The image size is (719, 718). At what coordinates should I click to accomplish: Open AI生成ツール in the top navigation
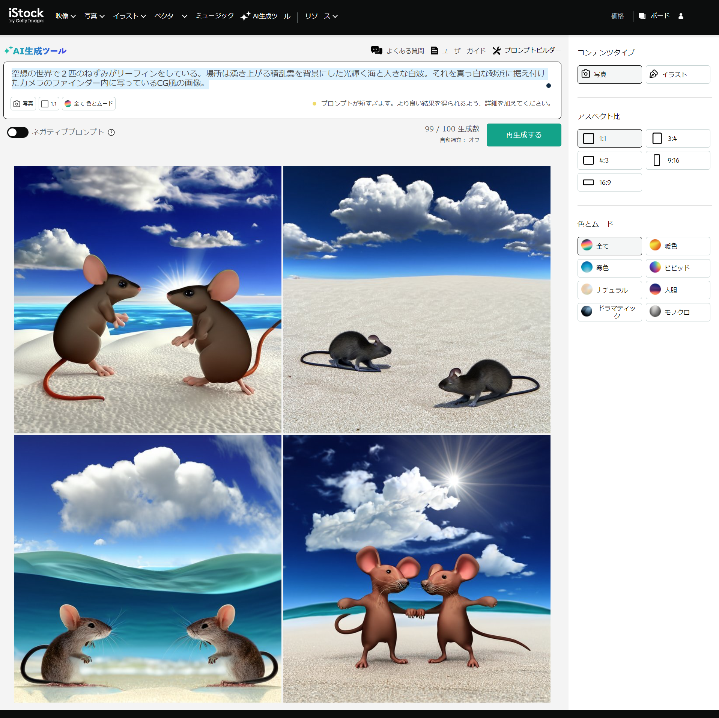click(271, 16)
